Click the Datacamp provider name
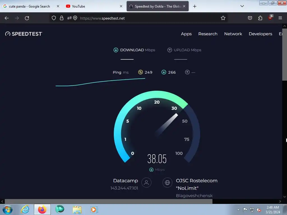Image resolution: width=287 pixels, height=215 pixels. pos(126,181)
